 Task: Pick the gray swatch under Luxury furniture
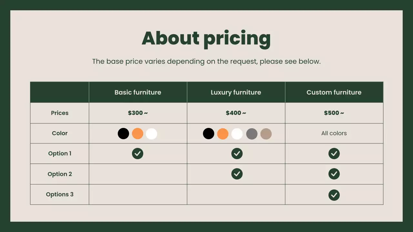(x=252, y=133)
